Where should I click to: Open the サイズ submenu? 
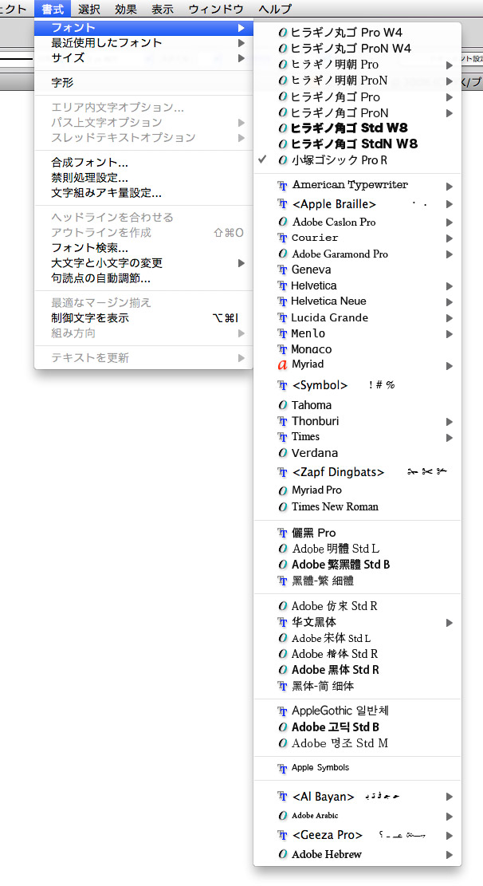(x=143, y=57)
